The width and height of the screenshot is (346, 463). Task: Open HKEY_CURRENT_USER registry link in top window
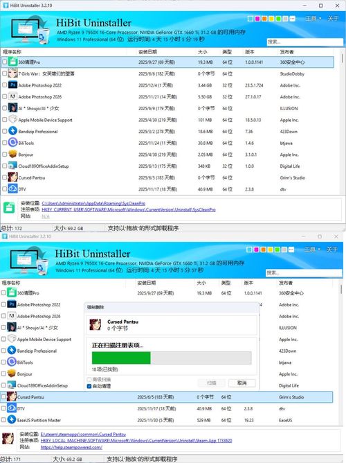click(x=129, y=209)
